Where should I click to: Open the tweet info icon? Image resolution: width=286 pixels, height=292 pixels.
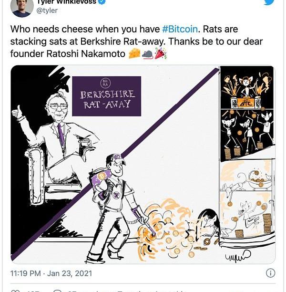tap(270, 273)
